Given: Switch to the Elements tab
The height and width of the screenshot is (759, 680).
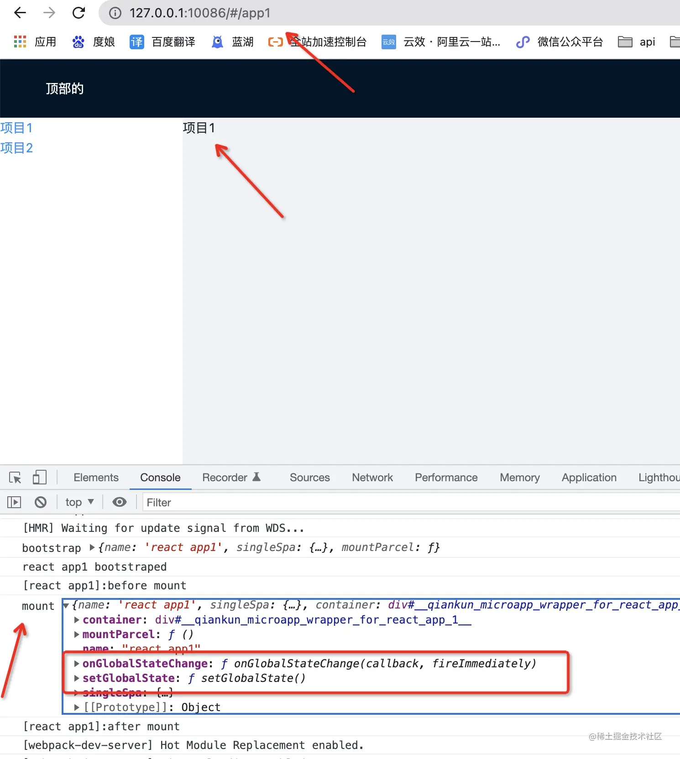Looking at the screenshot, I should (x=96, y=478).
